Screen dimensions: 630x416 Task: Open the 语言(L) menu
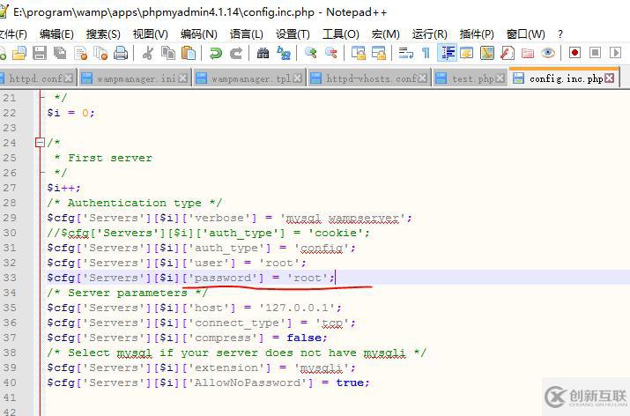tap(247, 34)
